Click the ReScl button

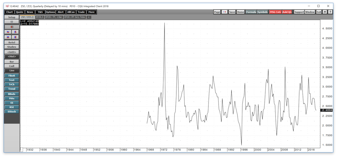(x=12, y=42)
